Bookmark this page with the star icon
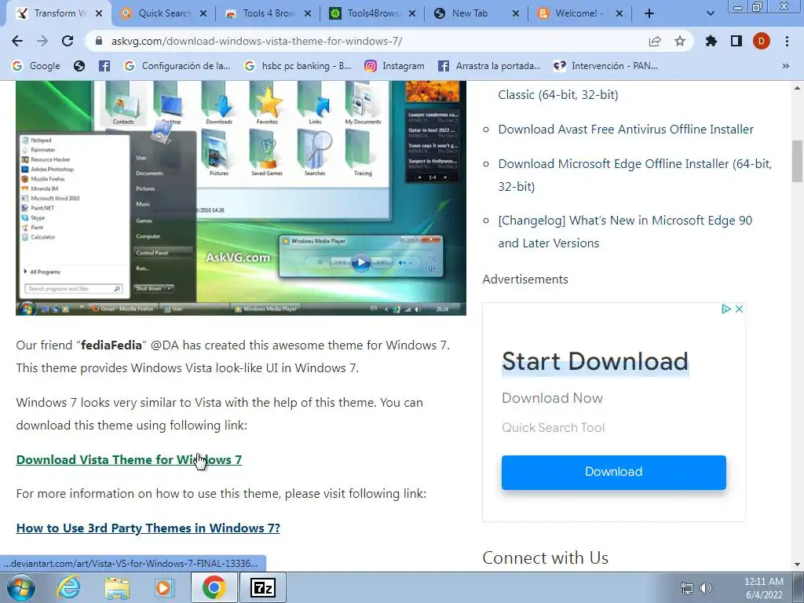804x603 pixels. point(680,41)
